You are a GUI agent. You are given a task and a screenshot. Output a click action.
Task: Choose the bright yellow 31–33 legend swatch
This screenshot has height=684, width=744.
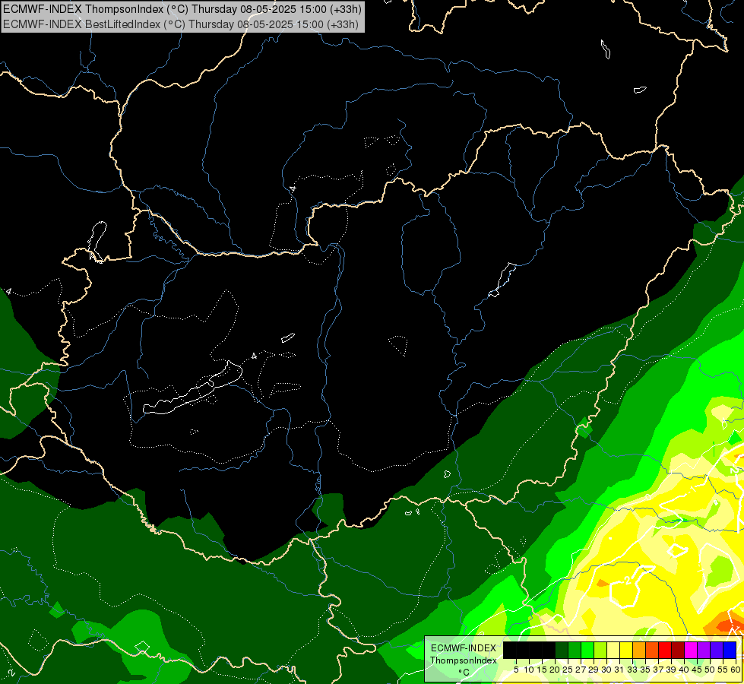(626, 650)
